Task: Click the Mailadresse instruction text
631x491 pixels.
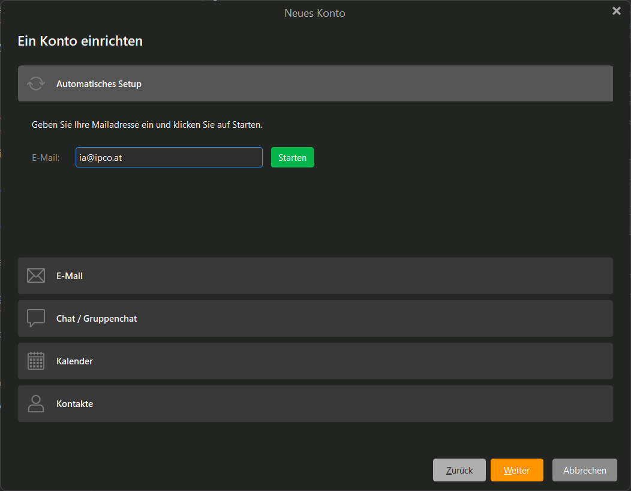Action: (147, 125)
